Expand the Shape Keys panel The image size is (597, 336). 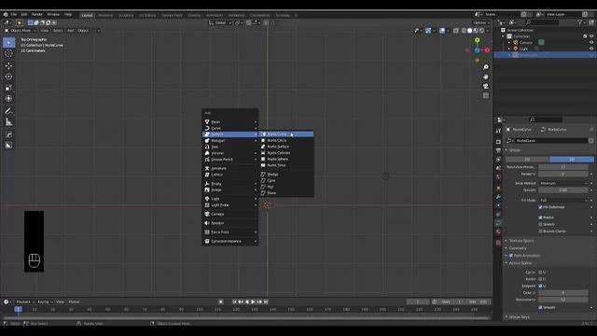point(519,317)
